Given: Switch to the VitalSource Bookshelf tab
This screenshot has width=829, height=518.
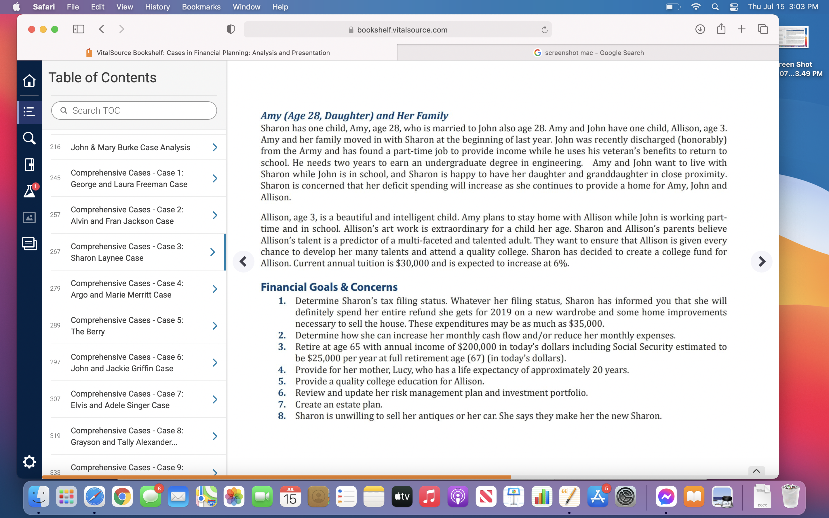Looking at the screenshot, I should pyautogui.click(x=207, y=53).
